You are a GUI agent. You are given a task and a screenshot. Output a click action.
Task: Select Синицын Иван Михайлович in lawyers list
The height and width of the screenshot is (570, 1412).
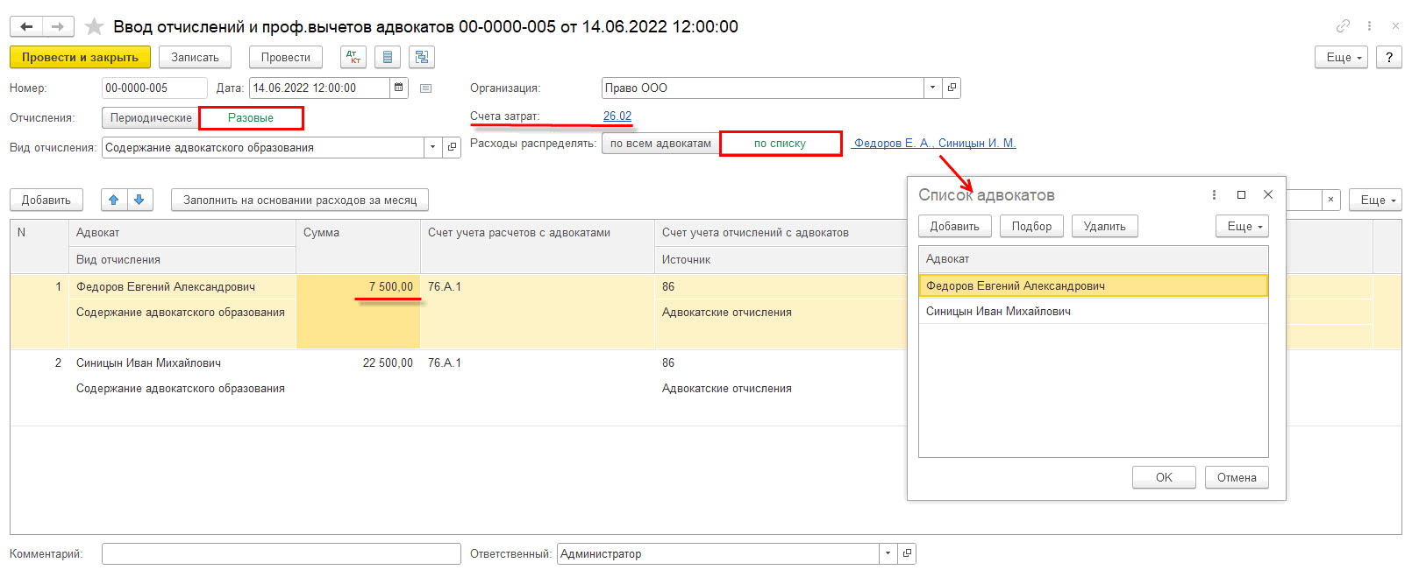998,312
